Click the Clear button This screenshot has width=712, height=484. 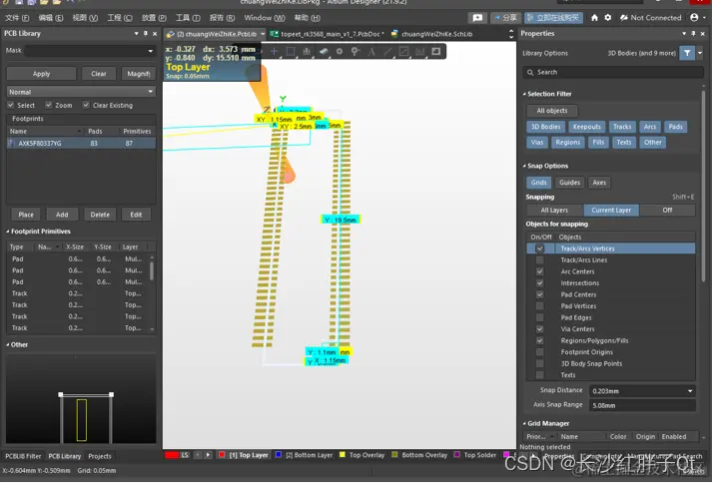pyautogui.click(x=99, y=74)
